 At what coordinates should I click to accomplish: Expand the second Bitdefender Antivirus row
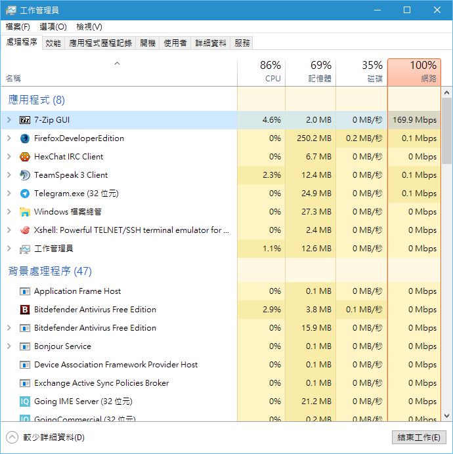pyautogui.click(x=9, y=328)
